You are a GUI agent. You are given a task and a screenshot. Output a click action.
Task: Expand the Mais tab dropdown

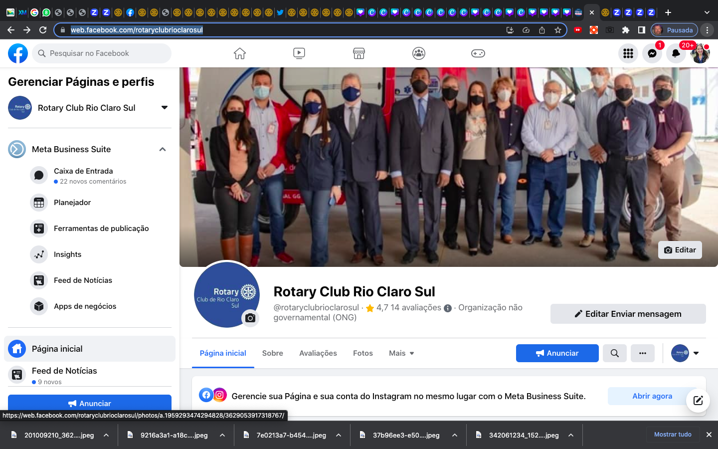401,353
